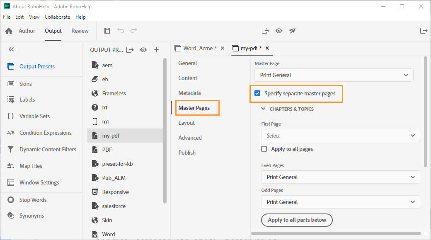Click the Quick Generate icon in the center toolbar
431x240 pixels.
click(x=265, y=31)
